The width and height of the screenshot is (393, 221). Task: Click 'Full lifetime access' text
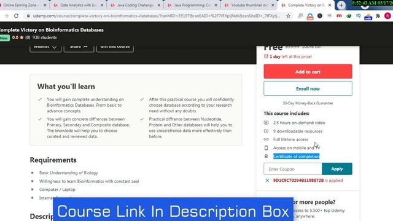click(x=290, y=139)
